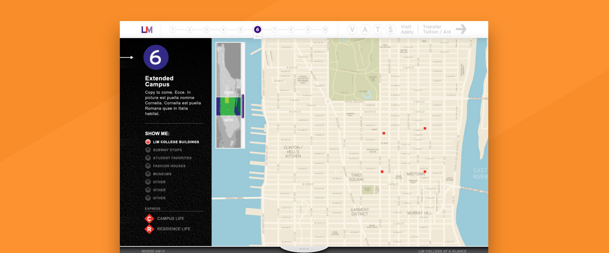Click the mini-map vertical scrollbar handle
The image size is (609, 253).
click(x=243, y=106)
